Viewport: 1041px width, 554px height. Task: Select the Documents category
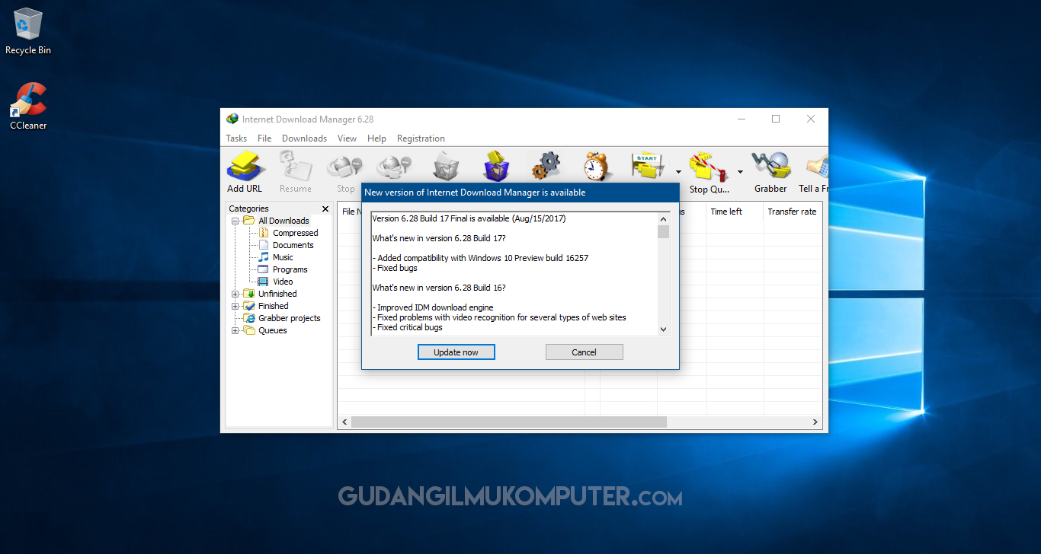pyautogui.click(x=293, y=245)
